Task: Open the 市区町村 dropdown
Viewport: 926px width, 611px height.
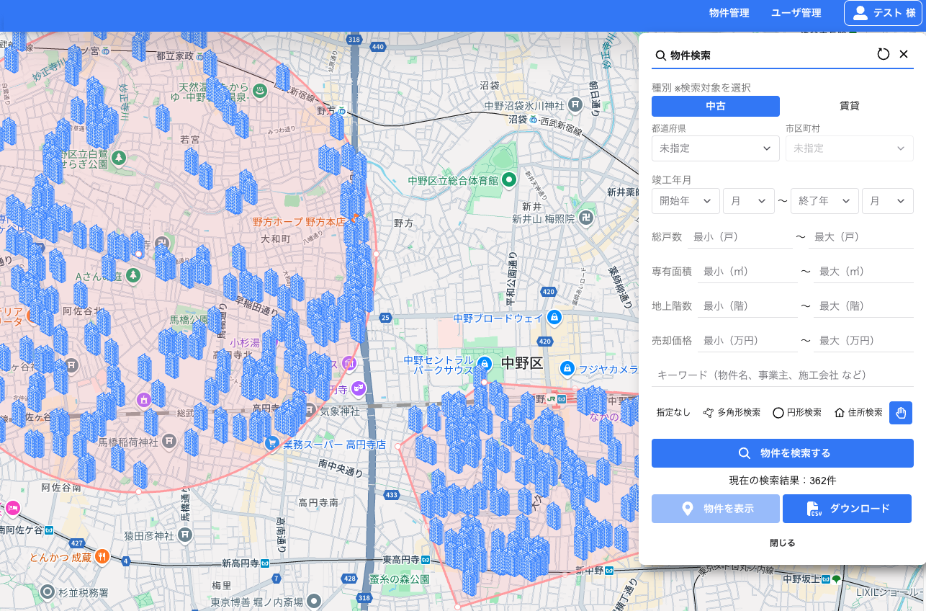Action: [x=850, y=148]
